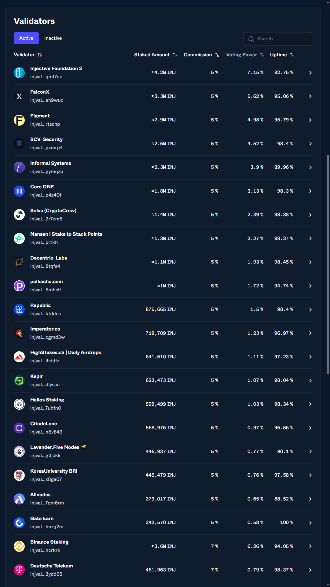Viewport: 330px width, 587px height.
Task: Focus the validator Search field
Action: pyautogui.click(x=278, y=39)
